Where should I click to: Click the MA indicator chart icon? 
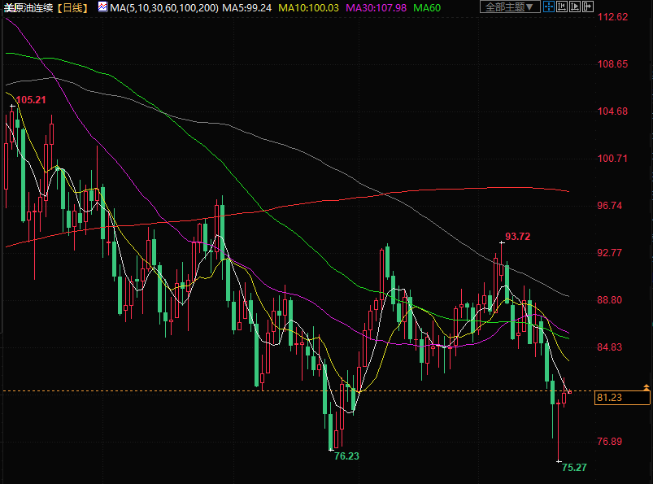[101, 7]
